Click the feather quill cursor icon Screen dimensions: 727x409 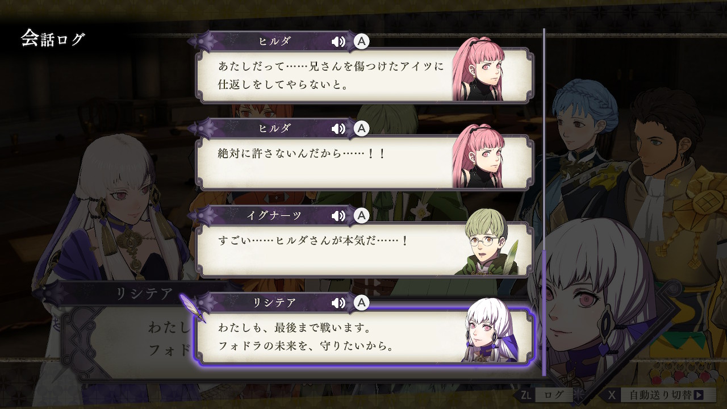pyautogui.click(x=192, y=308)
